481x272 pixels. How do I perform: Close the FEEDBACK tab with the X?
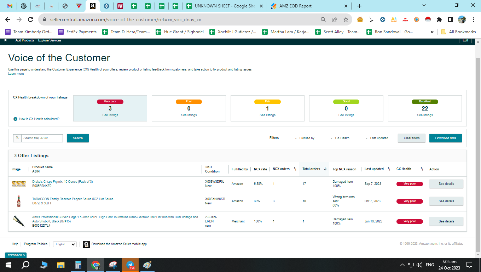(24, 255)
